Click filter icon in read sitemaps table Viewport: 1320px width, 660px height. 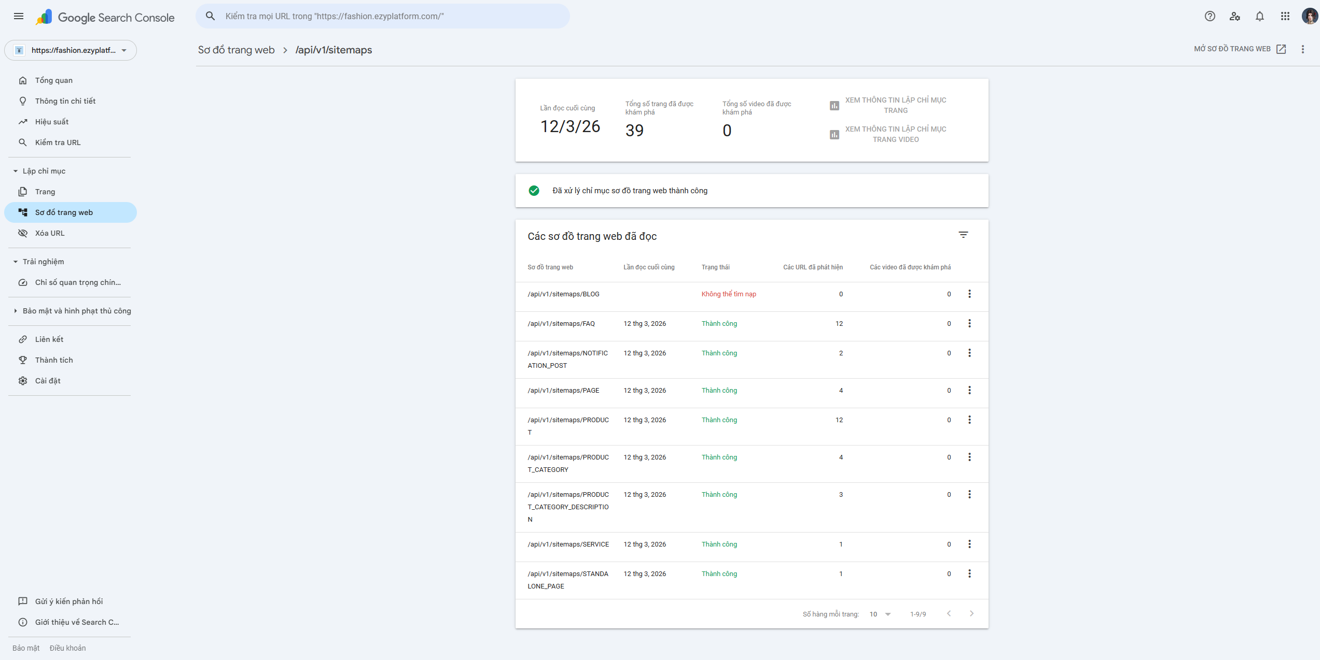(963, 235)
